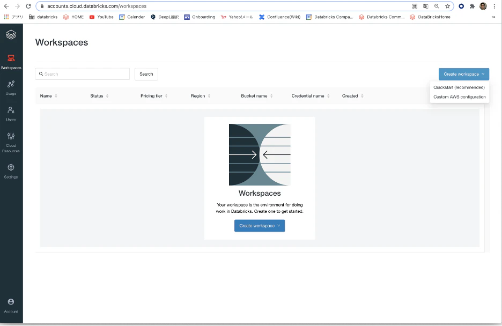This screenshot has width=502, height=326.
Task: Choose Custom AWS configuration option
Action: [x=460, y=97]
